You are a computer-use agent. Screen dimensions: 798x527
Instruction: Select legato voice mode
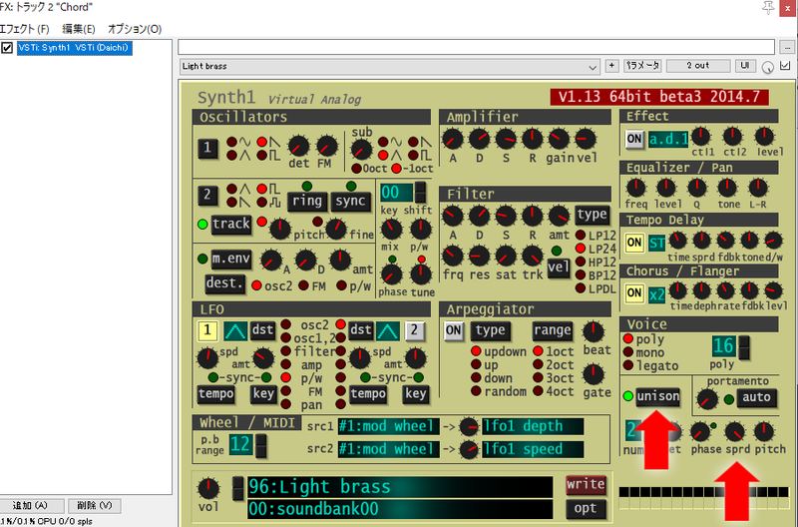pos(628,365)
